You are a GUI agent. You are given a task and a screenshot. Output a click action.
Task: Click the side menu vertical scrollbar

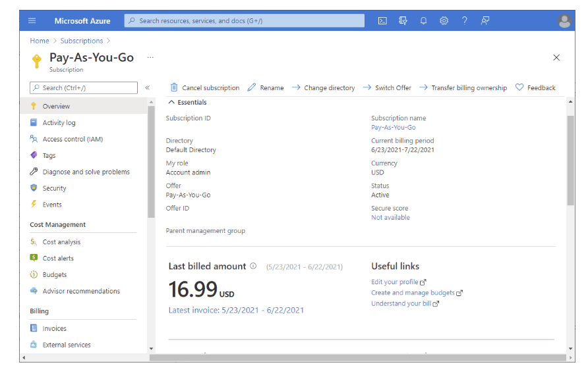point(151,162)
